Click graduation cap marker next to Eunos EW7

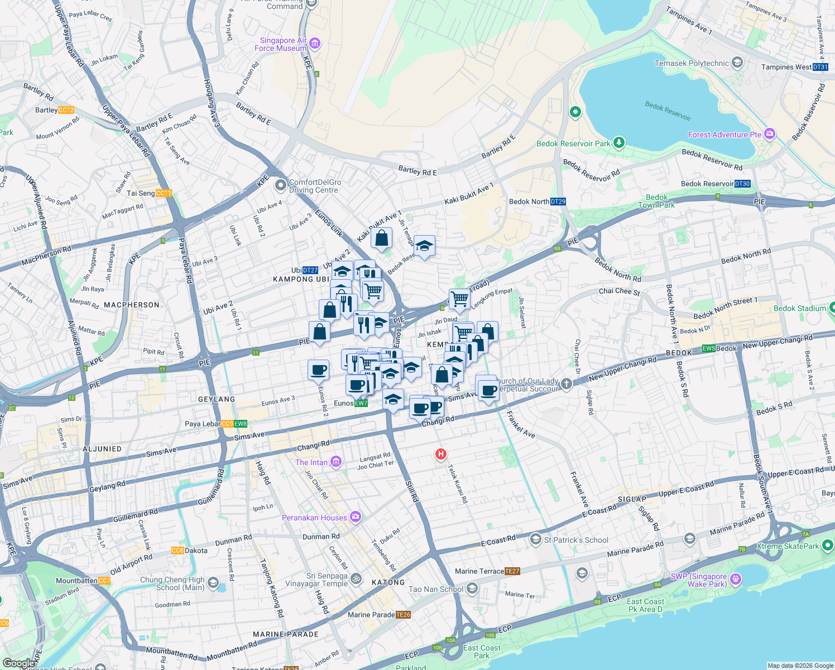coord(393,400)
